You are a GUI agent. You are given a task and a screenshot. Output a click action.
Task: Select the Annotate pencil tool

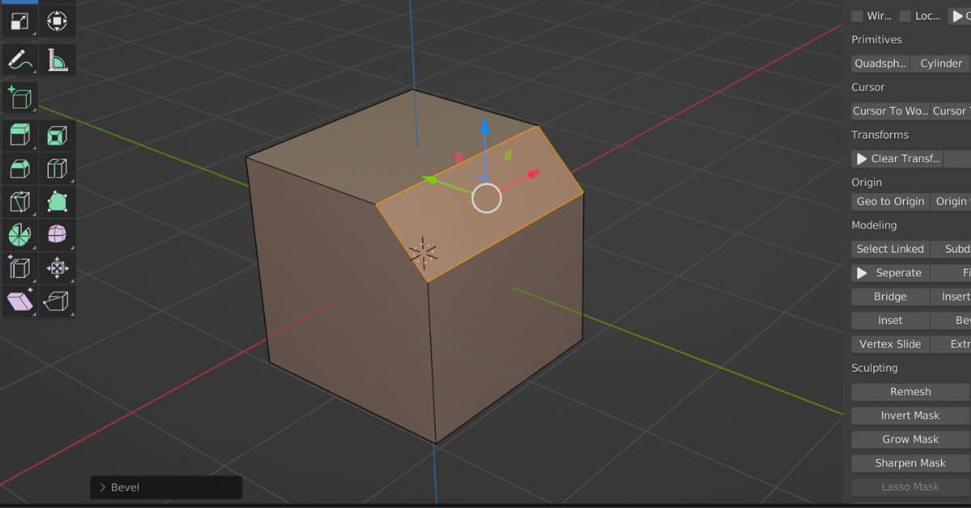point(19,59)
